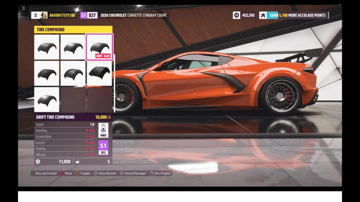The width and height of the screenshot is (360, 202).
Task: Select the highlighted Drift tire tile
Action: (99, 47)
